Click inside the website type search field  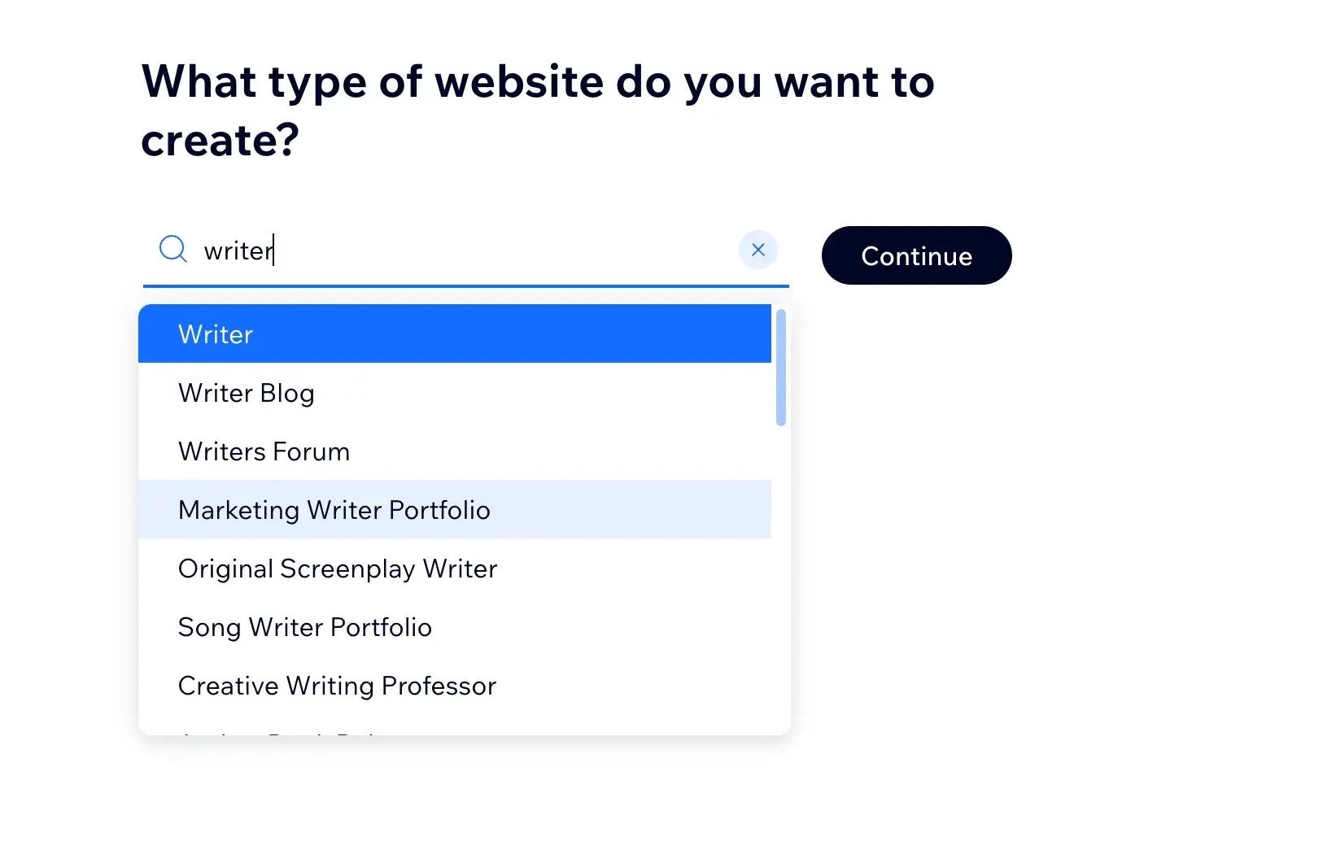coord(488,251)
